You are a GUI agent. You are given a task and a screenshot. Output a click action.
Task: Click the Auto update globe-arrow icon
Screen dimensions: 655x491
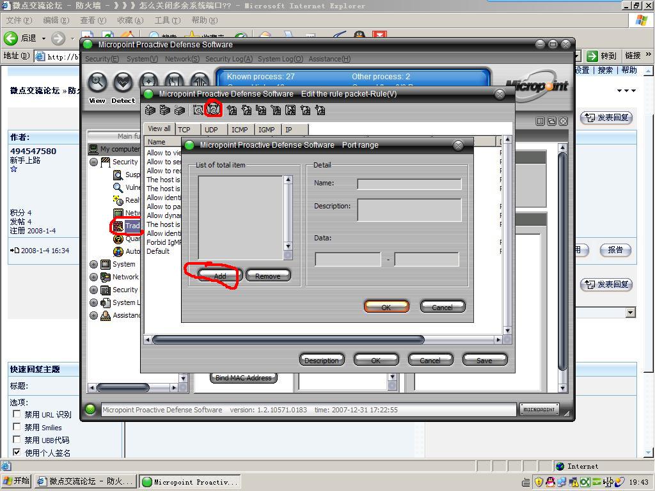(x=118, y=251)
